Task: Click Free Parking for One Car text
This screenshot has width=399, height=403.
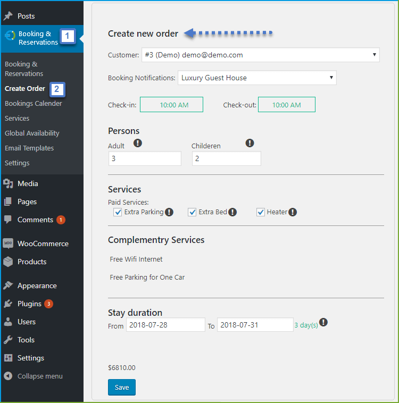Action: (x=147, y=278)
